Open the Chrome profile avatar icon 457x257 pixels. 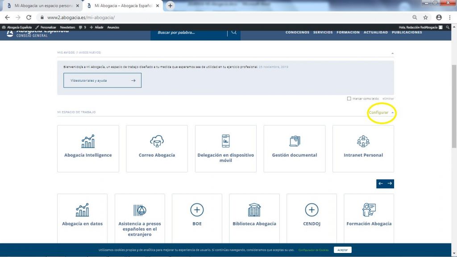pyautogui.click(x=439, y=17)
